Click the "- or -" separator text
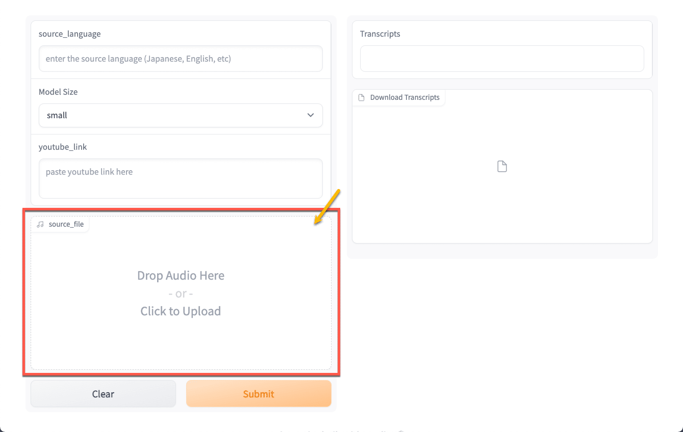This screenshot has height=432, width=683. coord(181,294)
